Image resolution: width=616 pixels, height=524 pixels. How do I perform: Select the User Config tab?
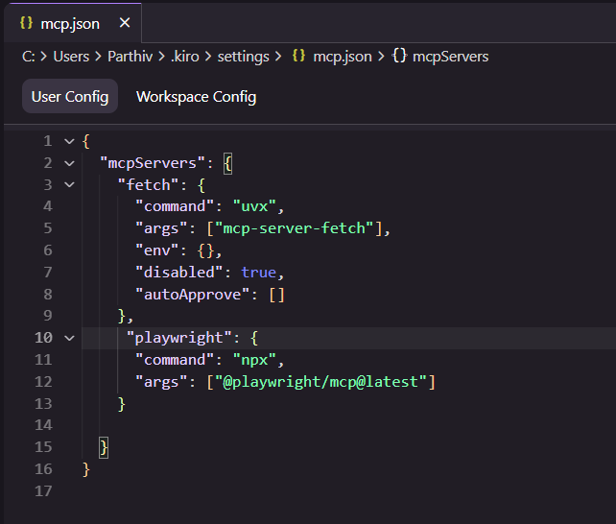pyautogui.click(x=69, y=97)
